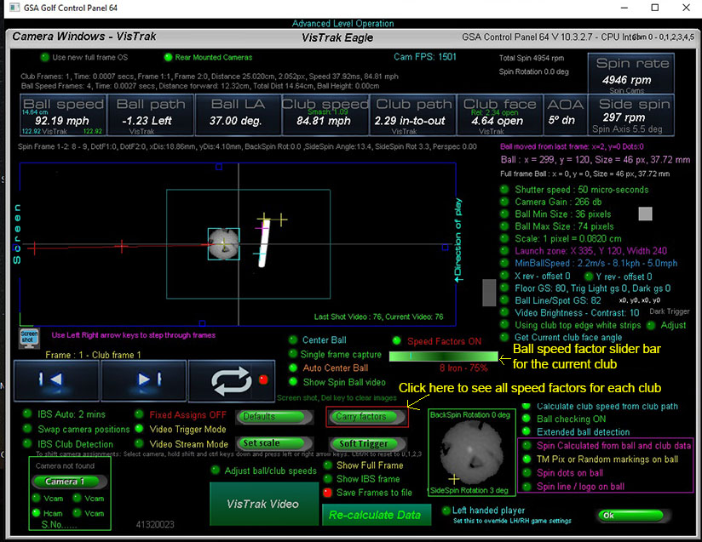
Task: Click the grey square near Ball Min Size
Action: 645,214
